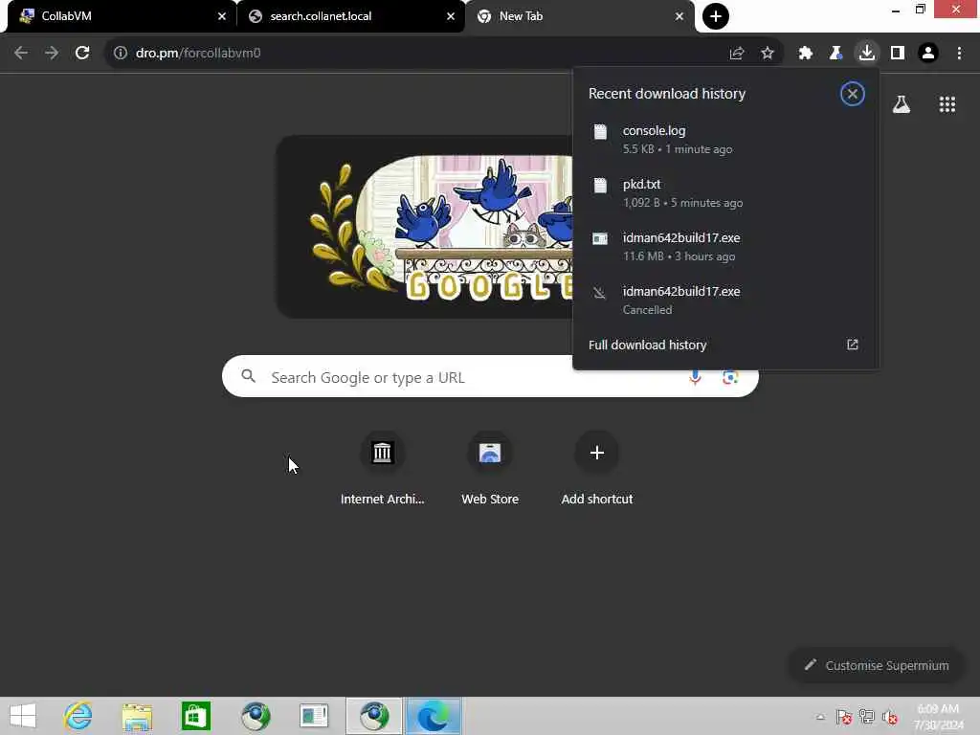Click the external-link icon beside Full download history
The width and height of the screenshot is (980, 735).
(852, 345)
